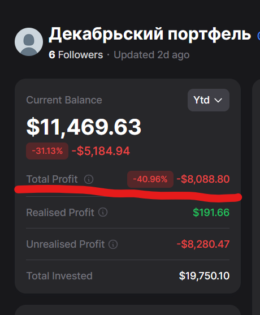The width and height of the screenshot is (260, 315).
Task: Click the $11,469.63 current balance value
Action: [84, 127]
